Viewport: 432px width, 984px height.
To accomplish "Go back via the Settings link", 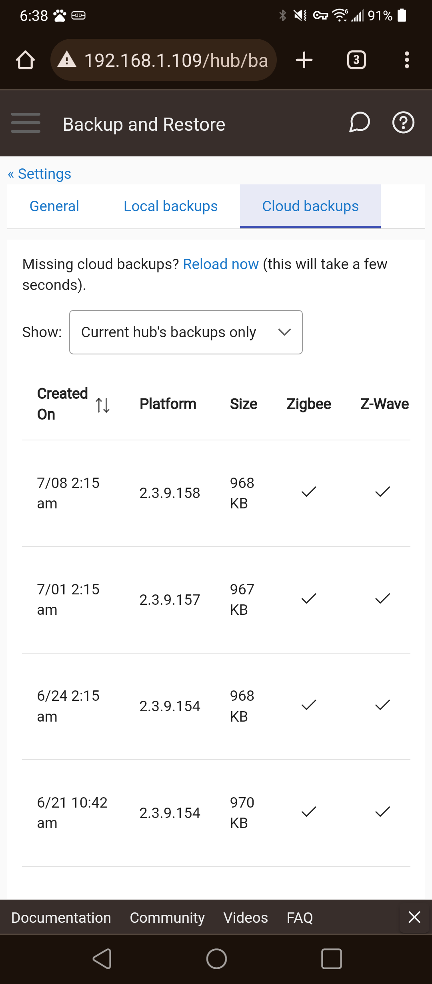I will [x=40, y=174].
